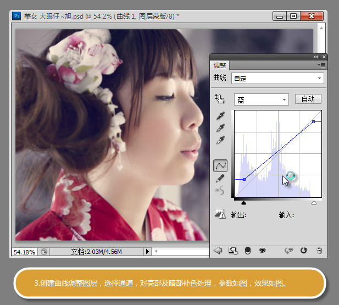Reset adjustment to defaults icon
The width and height of the screenshot is (339, 305).
point(303,251)
